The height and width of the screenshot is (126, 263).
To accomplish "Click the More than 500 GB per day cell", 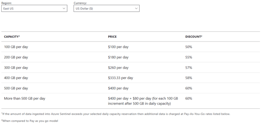I will coord(24,98).
